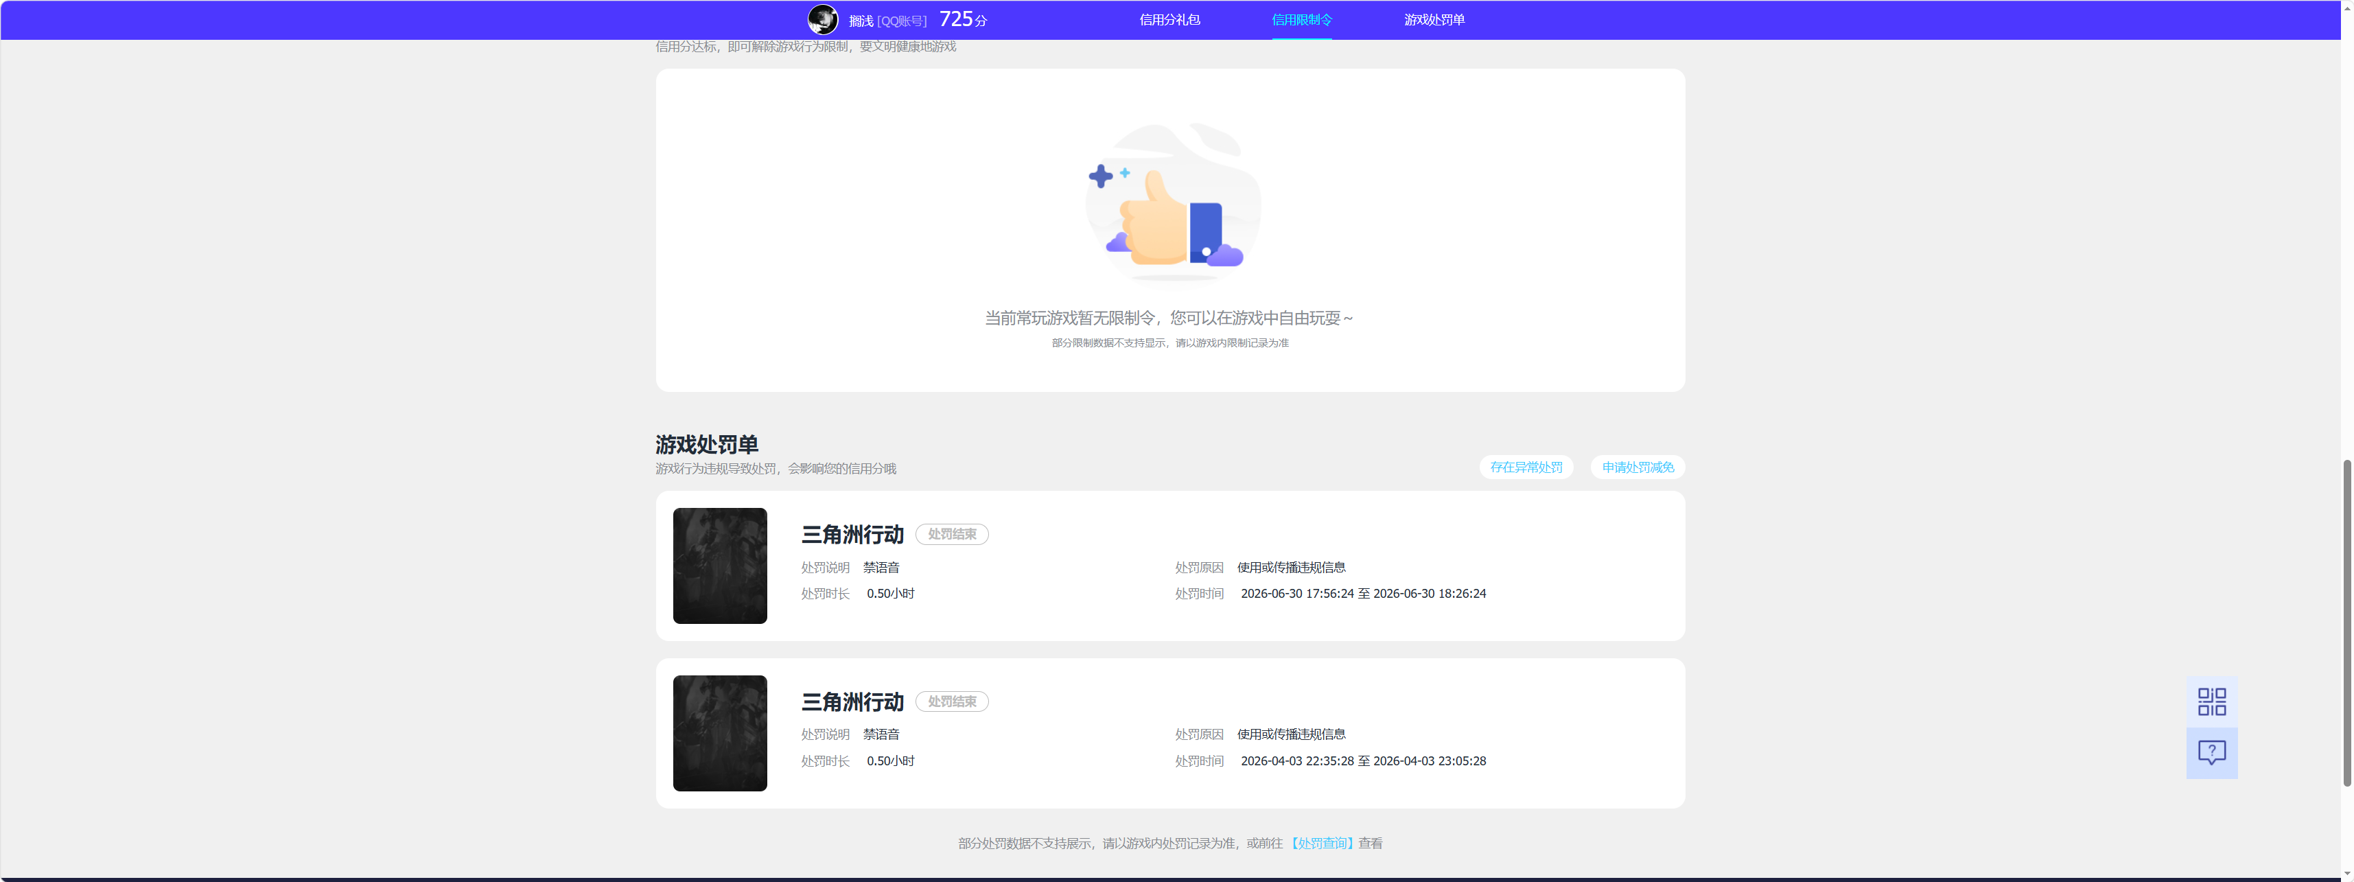Click the time range 2026-04-03 22:35:28 至 2026-04-03 23:05:28
Screen dimensions: 2354x882
coord(1364,761)
